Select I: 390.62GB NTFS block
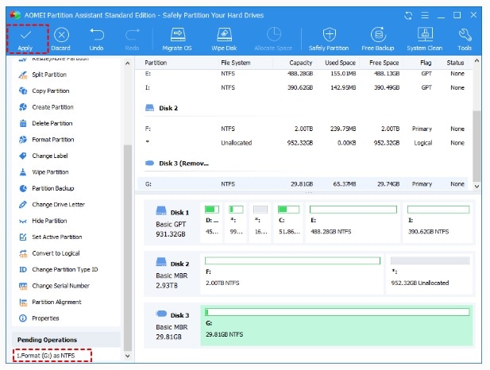 [x=438, y=222]
